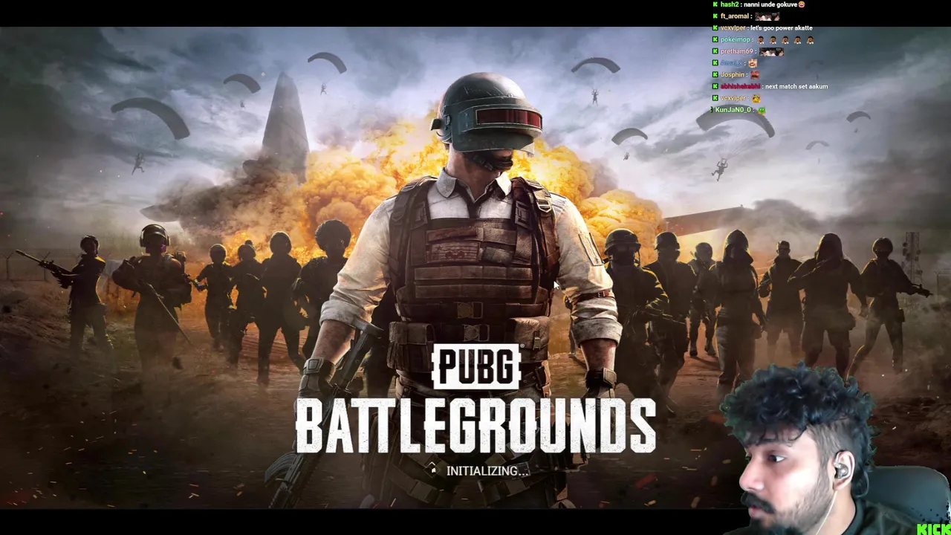The width and height of the screenshot is (951, 535).
Task: Click the Kick badge next to hash2
Action: coord(715,4)
